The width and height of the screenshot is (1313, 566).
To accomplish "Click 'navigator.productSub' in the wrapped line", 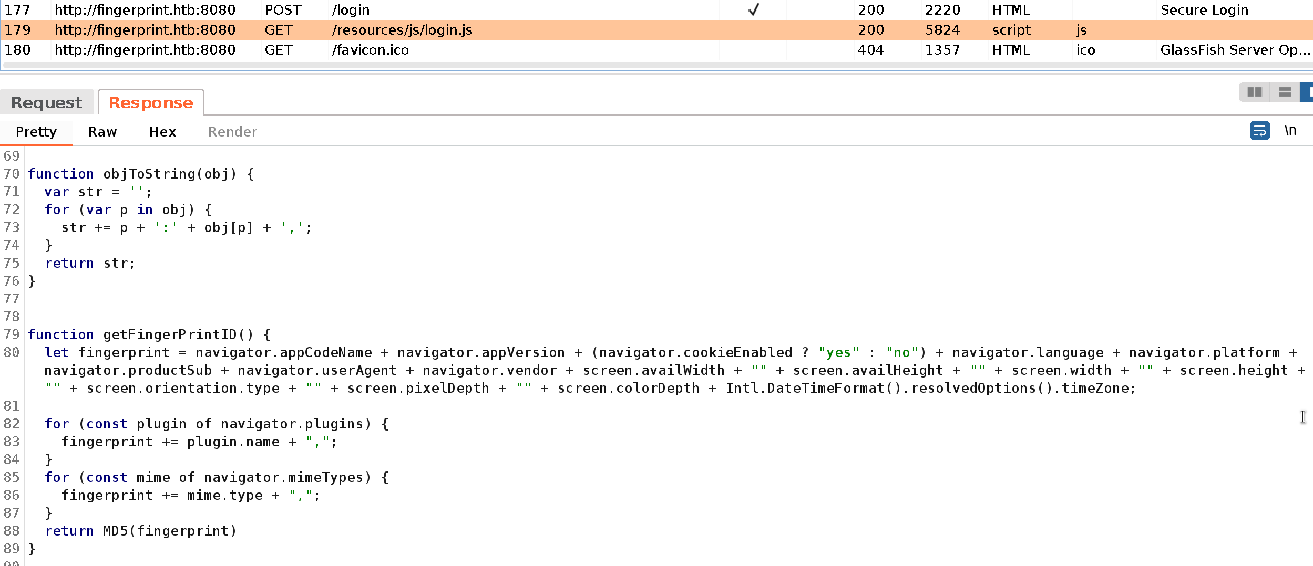I will pyautogui.click(x=128, y=370).
